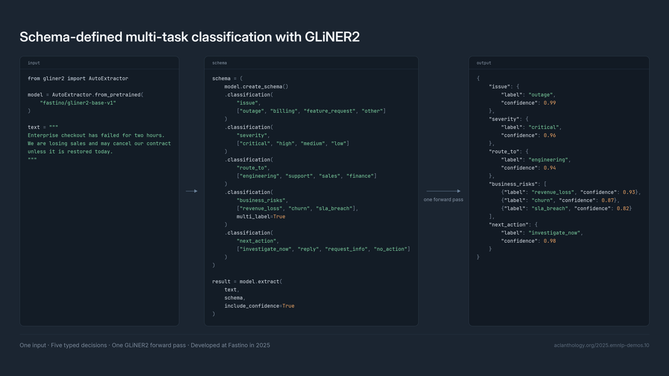669x376 pixels.
Task: Click the 'Enterprise checkout has failed' text line
Action: pyautogui.click(x=96, y=135)
